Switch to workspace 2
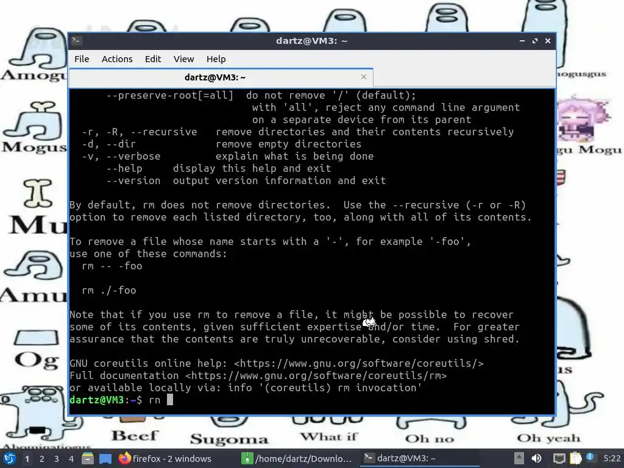 coord(42,459)
